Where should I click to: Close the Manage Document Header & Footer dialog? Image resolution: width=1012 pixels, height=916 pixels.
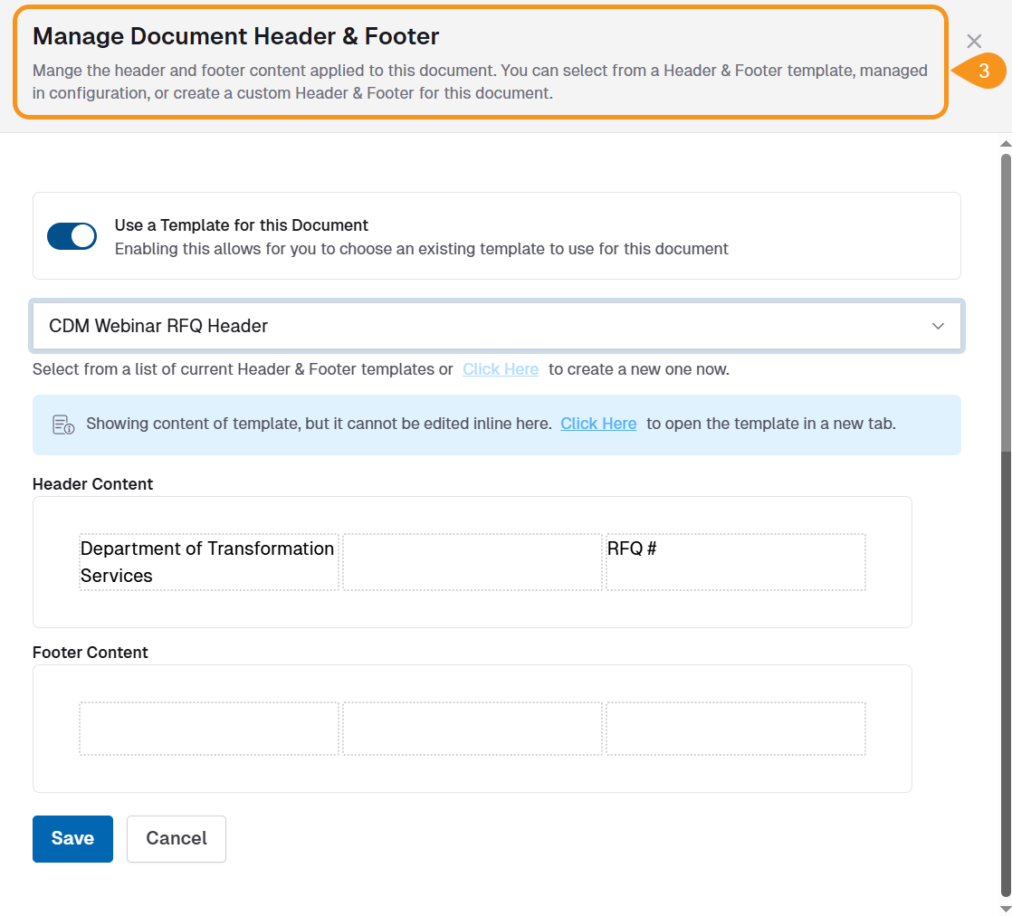974,42
